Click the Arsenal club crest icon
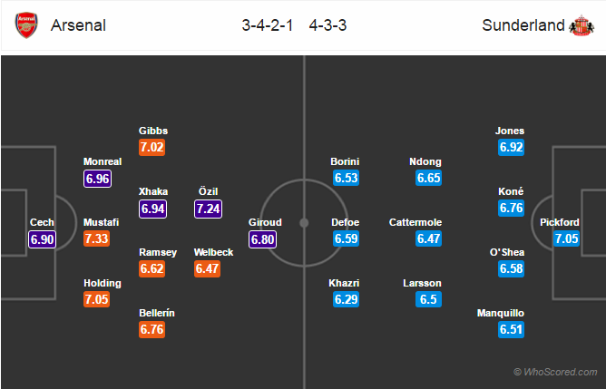 pyautogui.click(x=26, y=25)
